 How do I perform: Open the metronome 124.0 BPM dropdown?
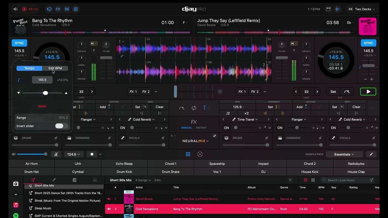coord(73,154)
